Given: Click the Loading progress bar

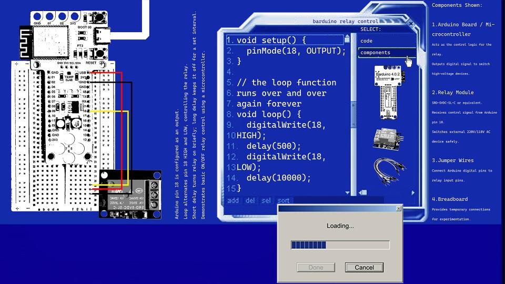Looking at the screenshot, I should (340, 245).
